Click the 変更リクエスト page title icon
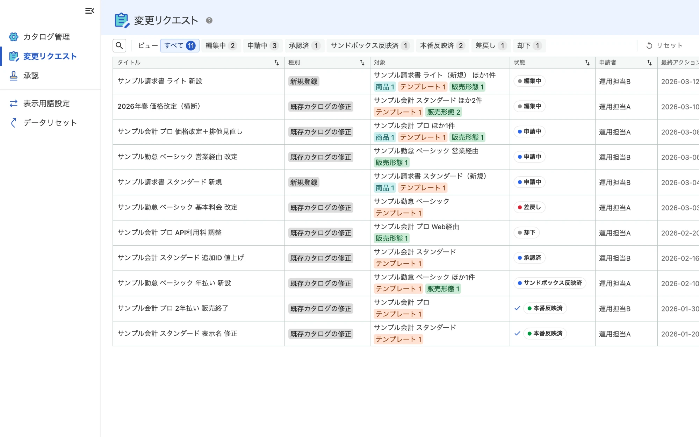699x437 pixels. click(122, 20)
